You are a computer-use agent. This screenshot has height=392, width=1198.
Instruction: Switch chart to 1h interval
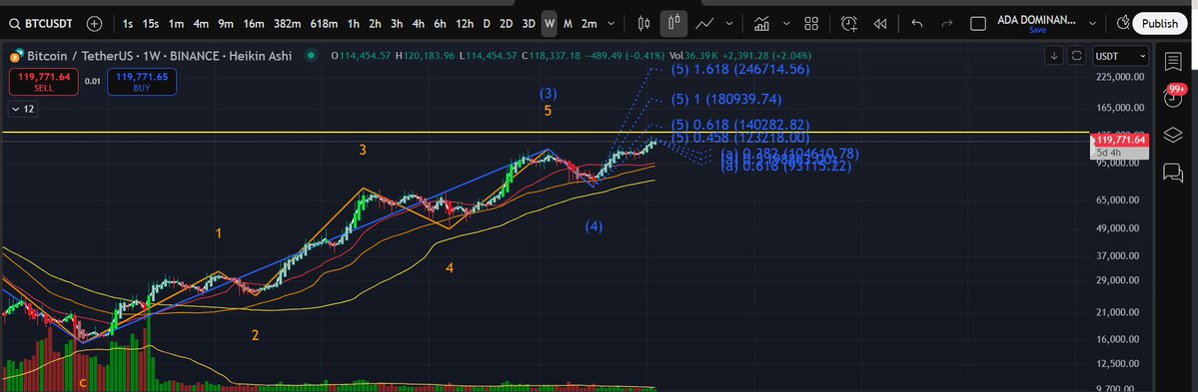point(353,24)
